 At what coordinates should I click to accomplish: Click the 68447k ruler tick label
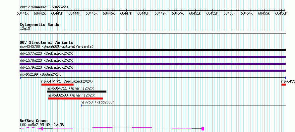coord(126,13)
